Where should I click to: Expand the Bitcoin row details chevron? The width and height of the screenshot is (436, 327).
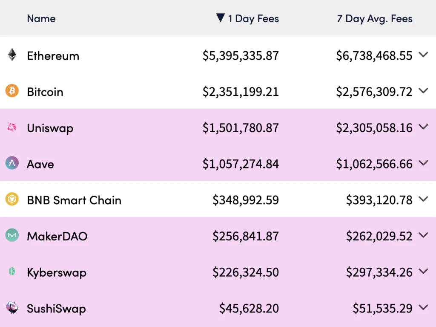pos(423,91)
